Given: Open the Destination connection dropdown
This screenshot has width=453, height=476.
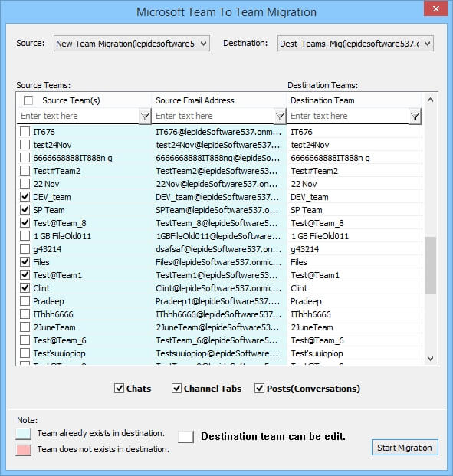Looking at the screenshot, I should 355,44.
